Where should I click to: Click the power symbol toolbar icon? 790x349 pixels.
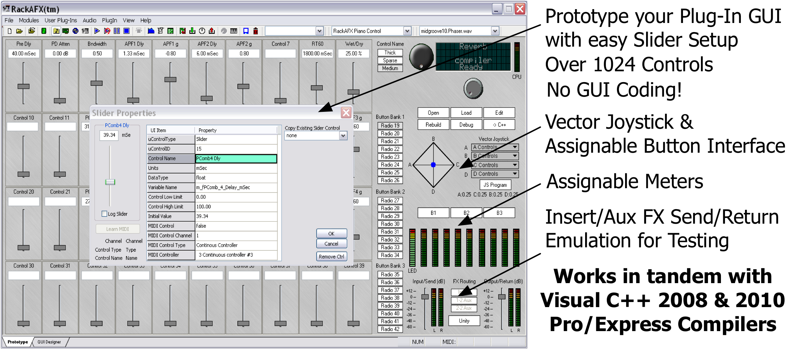pyautogui.click(x=202, y=31)
